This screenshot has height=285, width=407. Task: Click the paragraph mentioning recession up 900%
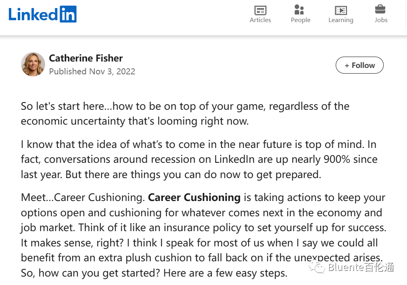click(199, 159)
